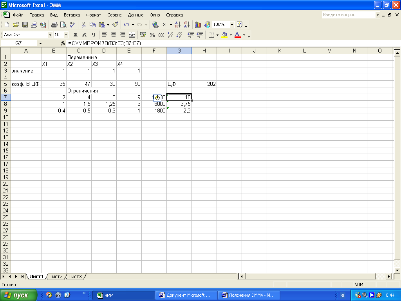Screen dimensions: 401x301
Task: Activate the Format Painter brush
Action: (115, 25)
